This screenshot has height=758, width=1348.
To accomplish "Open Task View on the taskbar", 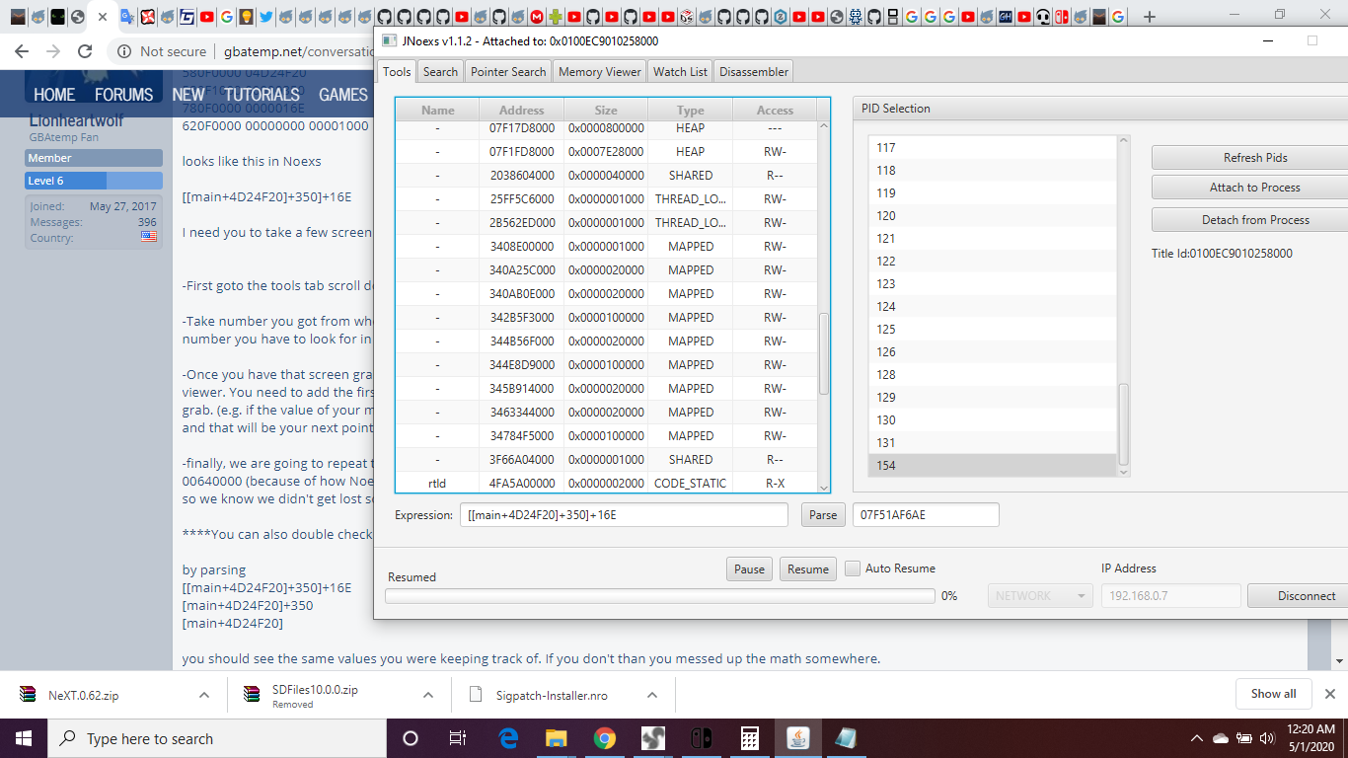I will pos(458,738).
